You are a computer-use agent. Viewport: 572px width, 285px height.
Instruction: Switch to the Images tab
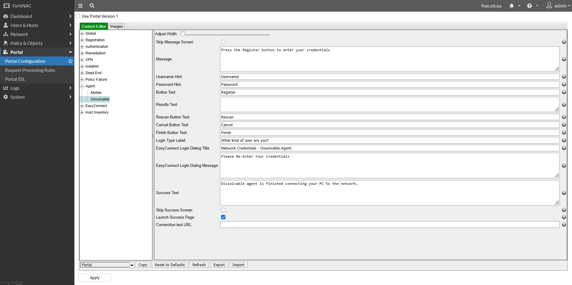[117, 26]
